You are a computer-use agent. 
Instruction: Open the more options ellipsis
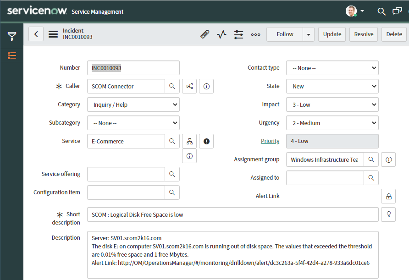[256, 34]
